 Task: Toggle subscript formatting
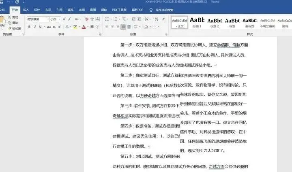pos(54,27)
